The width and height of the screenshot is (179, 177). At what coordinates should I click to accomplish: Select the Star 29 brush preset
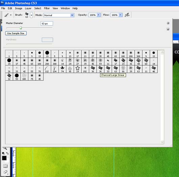78,69
